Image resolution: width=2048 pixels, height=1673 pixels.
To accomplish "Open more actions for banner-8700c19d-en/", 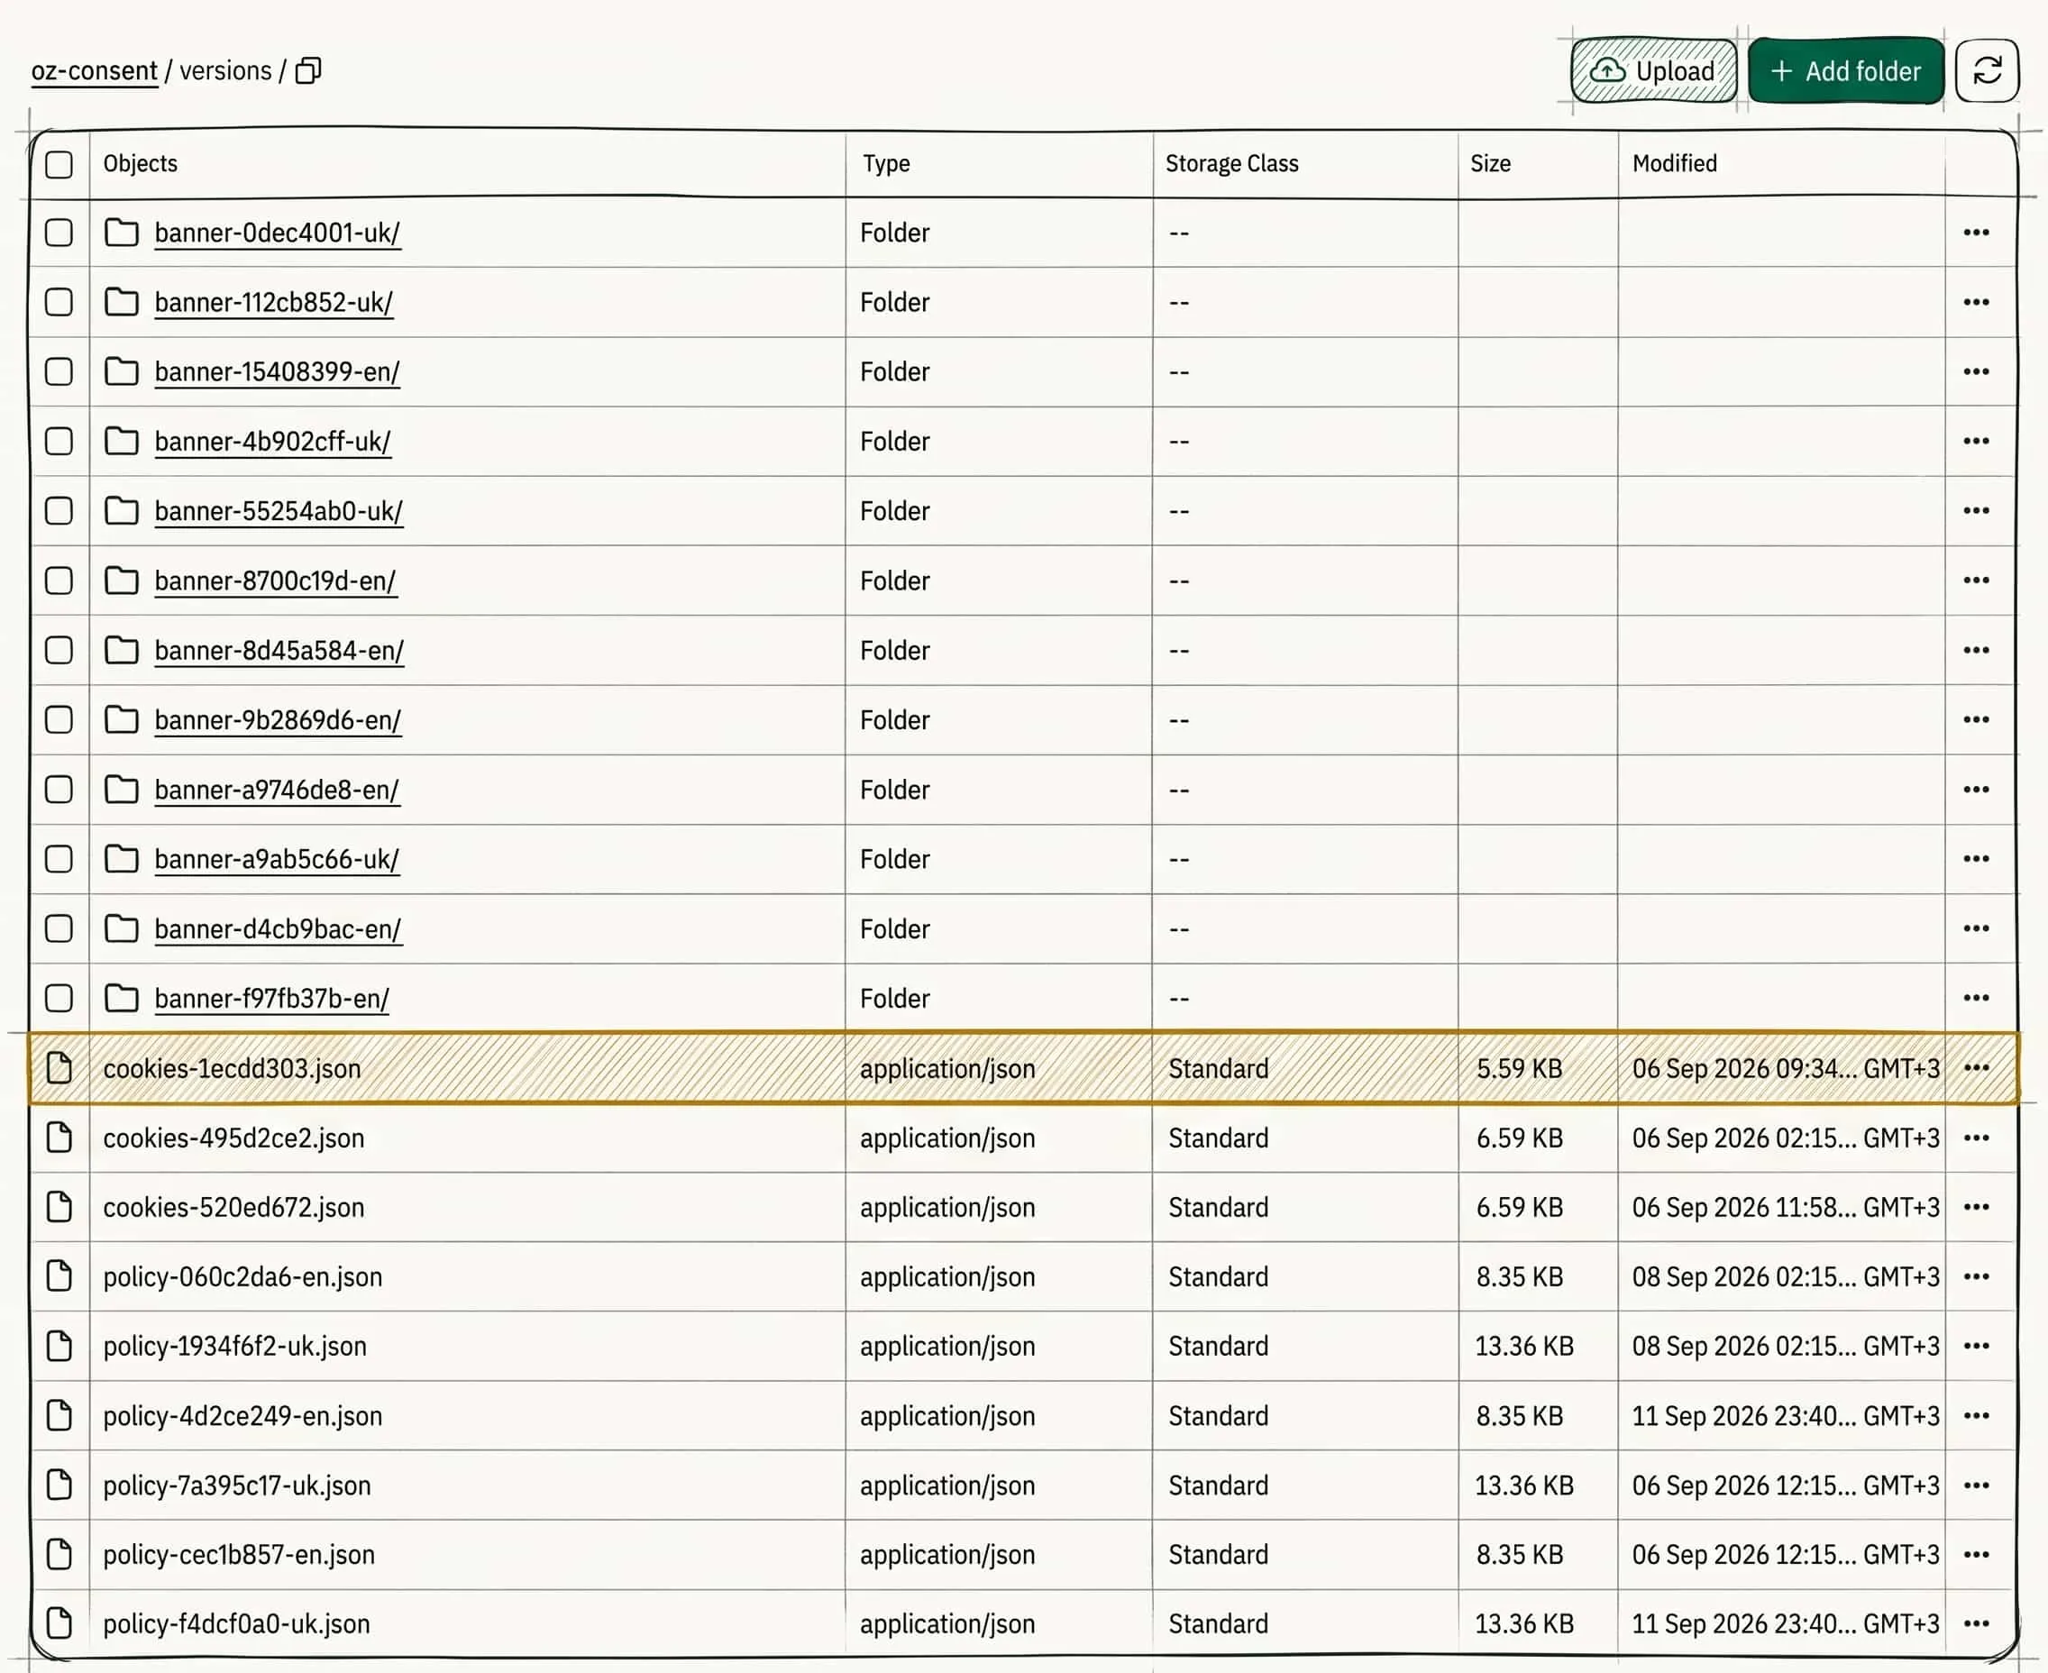I will coord(1976,581).
